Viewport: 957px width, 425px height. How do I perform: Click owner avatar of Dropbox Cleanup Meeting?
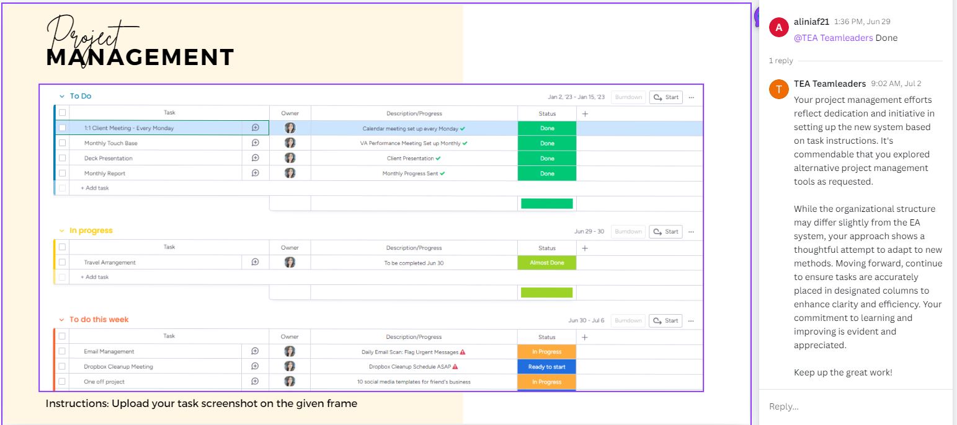[290, 367]
